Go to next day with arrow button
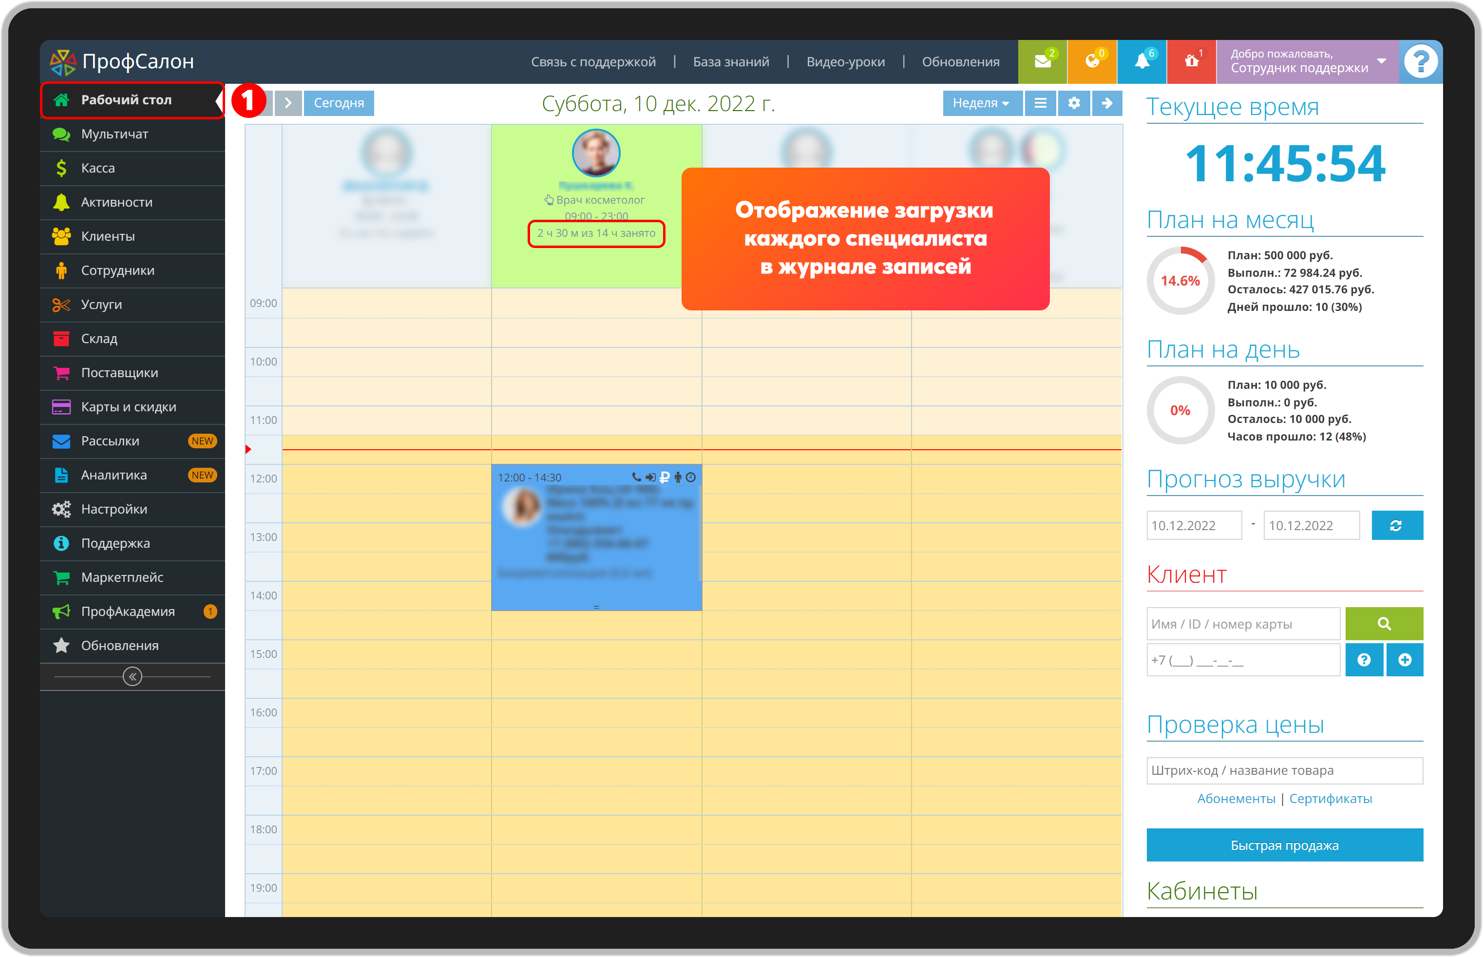 [x=288, y=103]
